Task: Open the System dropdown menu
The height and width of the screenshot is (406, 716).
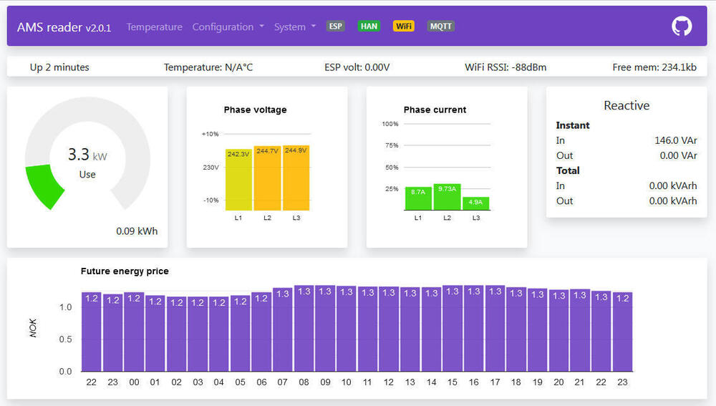Action: coord(294,26)
